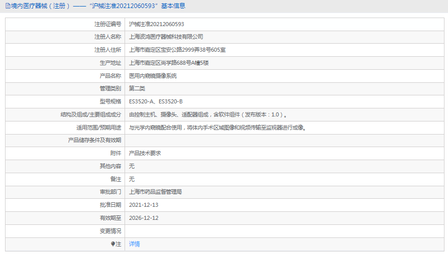Click the 审批部门 label
Viewport: 448px width, 255px height.
point(110,192)
